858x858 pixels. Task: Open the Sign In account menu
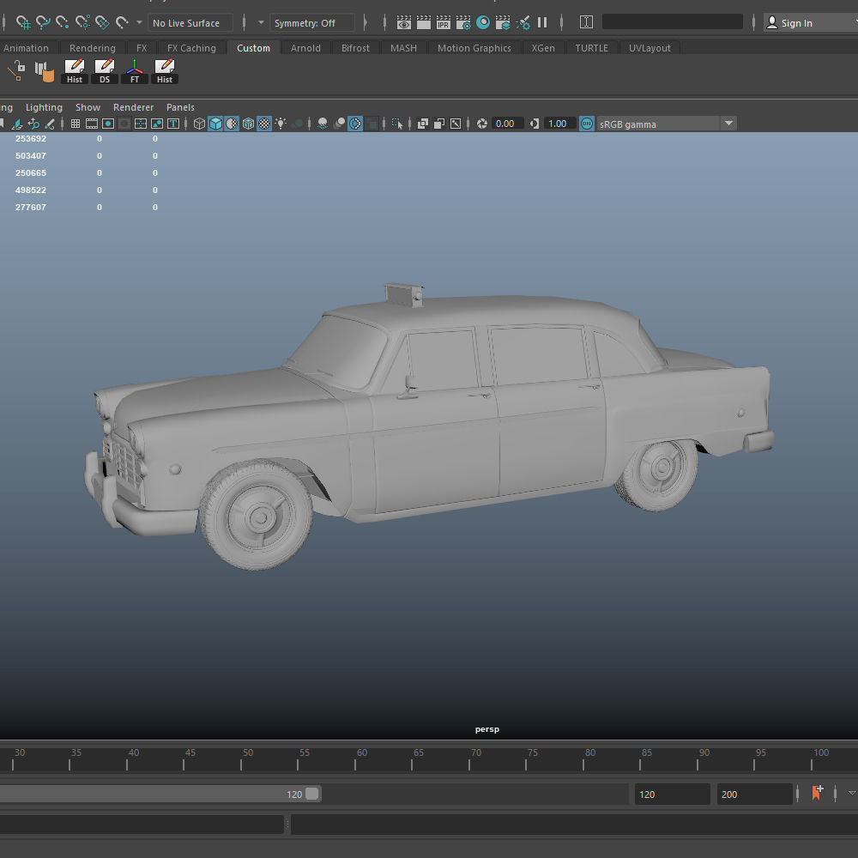tap(810, 23)
